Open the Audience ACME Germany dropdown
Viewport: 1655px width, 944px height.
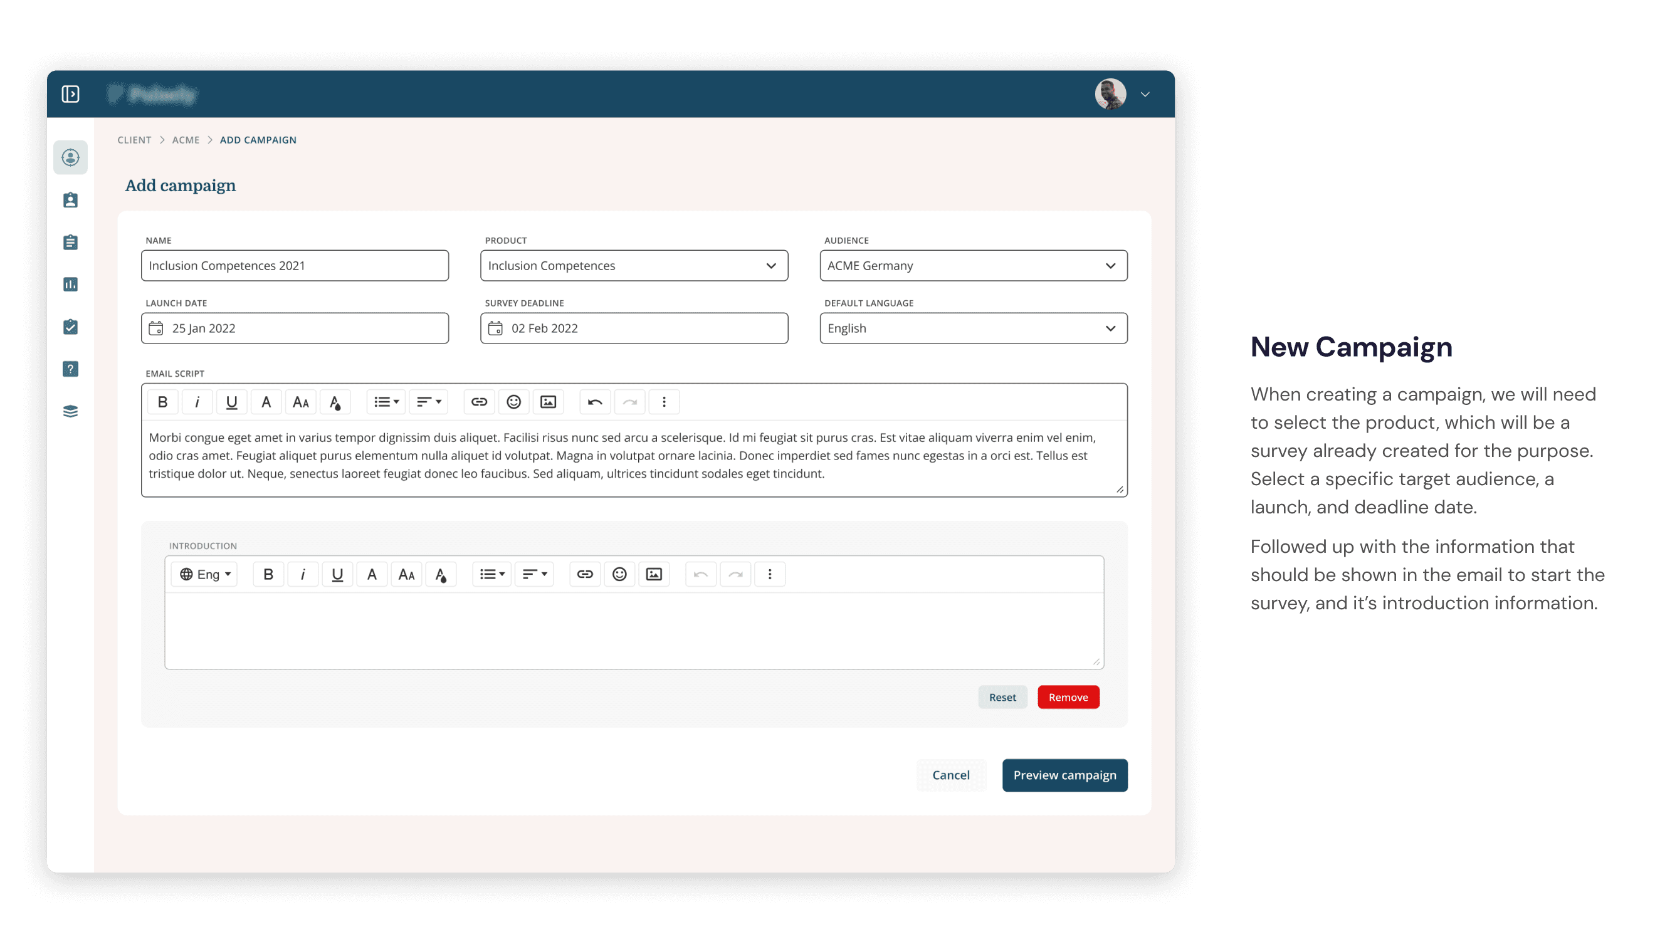coord(972,266)
